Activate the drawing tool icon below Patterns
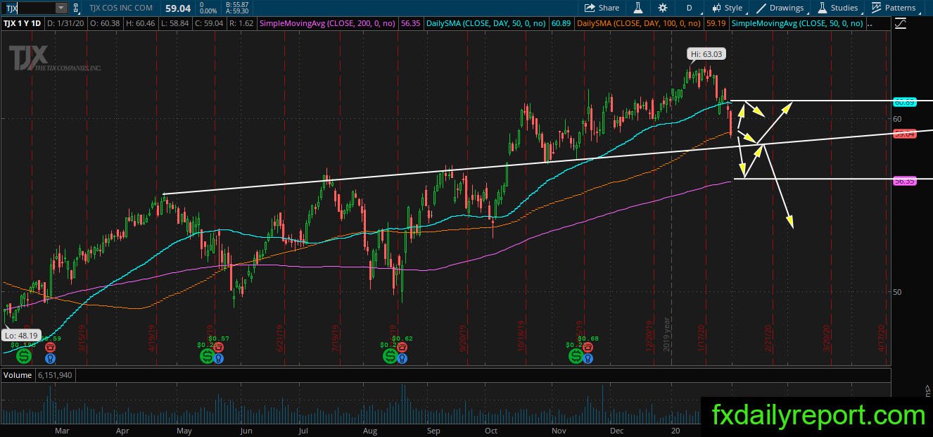This screenshot has height=437, width=933. tap(901, 23)
